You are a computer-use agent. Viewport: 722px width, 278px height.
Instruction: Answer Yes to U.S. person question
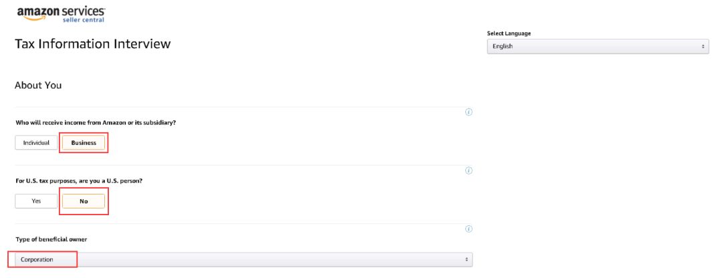click(36, 200)
